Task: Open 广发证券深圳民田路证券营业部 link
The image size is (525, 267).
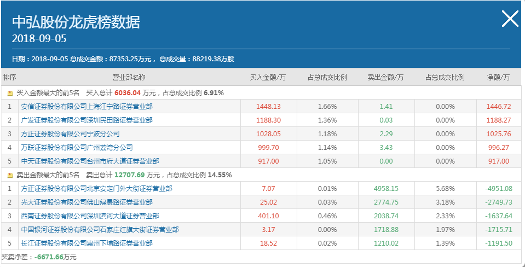Action: click(86, 120)
